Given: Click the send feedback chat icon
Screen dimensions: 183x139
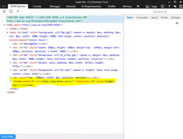Looking at the screenshot, I should (175, 6).
